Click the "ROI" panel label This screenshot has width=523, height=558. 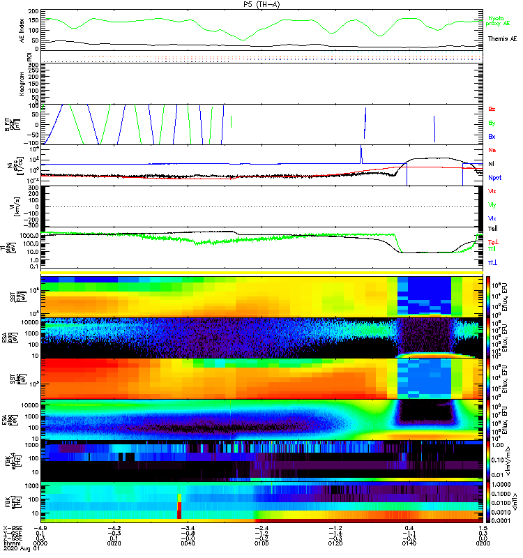click(x=29, y=56)
